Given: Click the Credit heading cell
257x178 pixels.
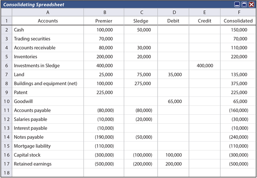Looking at the screenshot, I should tap(205, 21).
